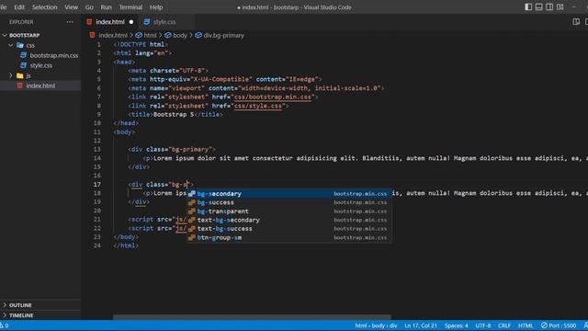
Task: Click css folder icon
Action: coord(20,45)
